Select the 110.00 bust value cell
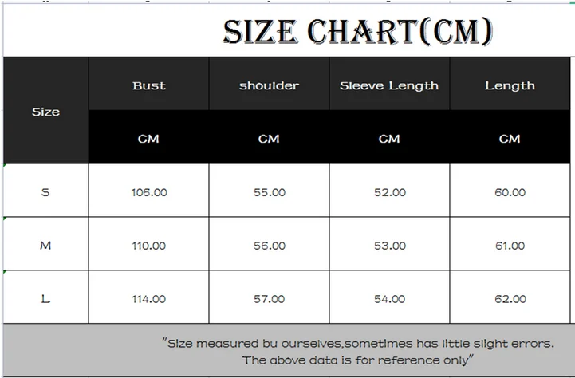The width and height of the screenshot is (575, 378). point(148,244)
